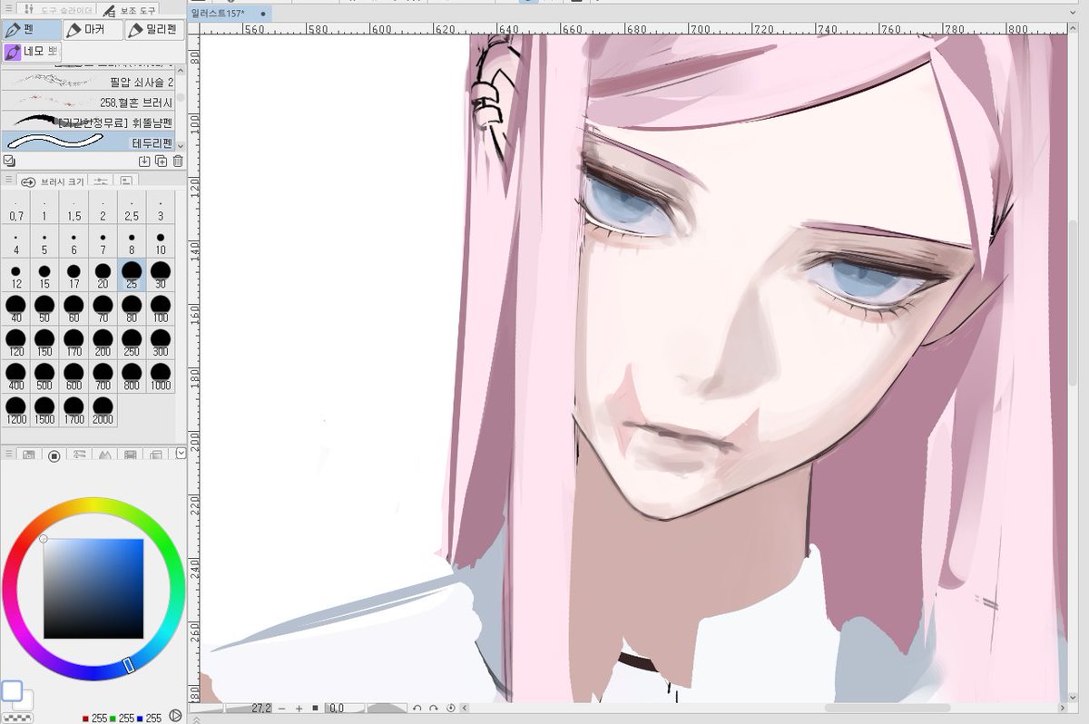Expand the color panel tab dropdown arrow
This screenshot has height=724, width=1089.
point(180,454)
